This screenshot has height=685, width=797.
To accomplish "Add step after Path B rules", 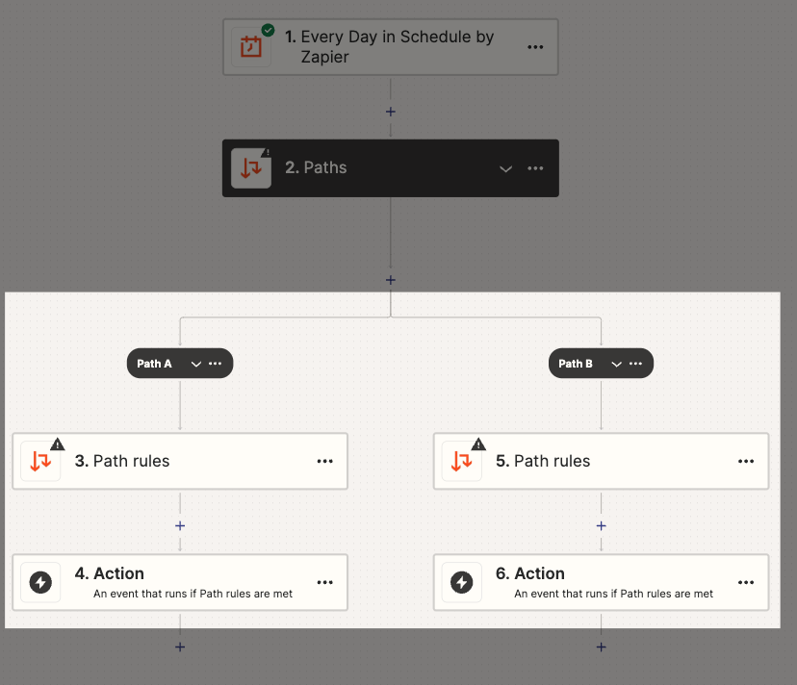I will click(x=601, y=525).
